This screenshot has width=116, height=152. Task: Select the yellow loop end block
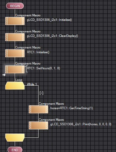click(15, 137)
